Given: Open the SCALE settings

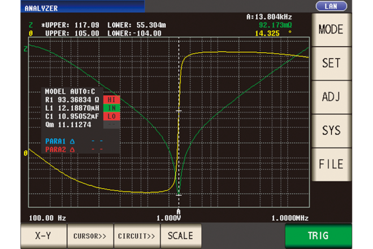Looking at the screenshot, I should (180, 235).
